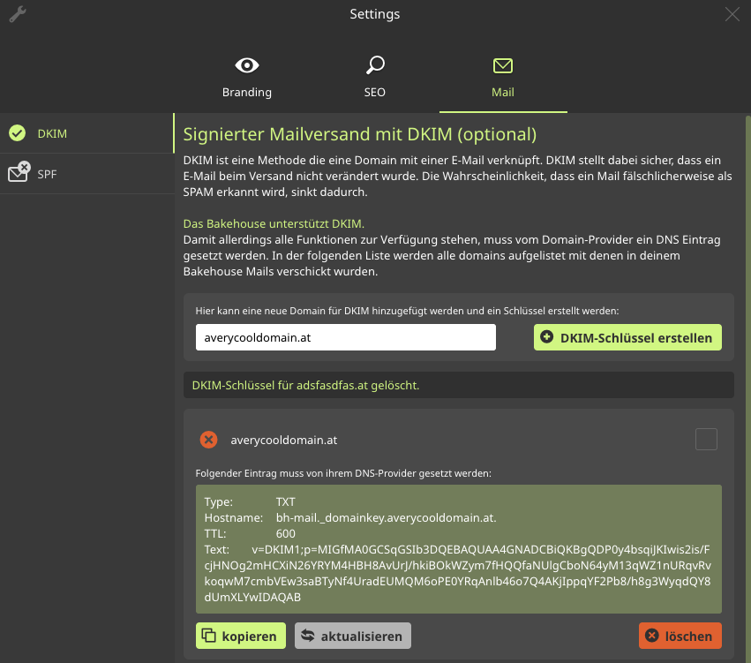Click the SEO magnifier icon

[x=375, y=65]
